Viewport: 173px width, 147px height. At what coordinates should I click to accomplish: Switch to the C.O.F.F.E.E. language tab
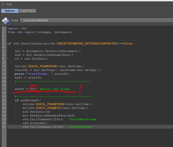(28, 11)
